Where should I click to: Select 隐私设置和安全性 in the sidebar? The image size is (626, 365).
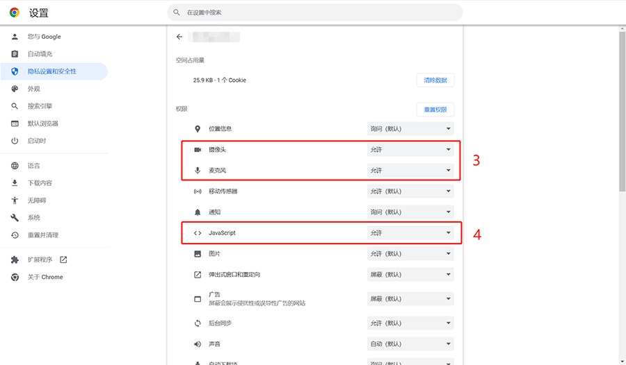[x=52, y=71]
